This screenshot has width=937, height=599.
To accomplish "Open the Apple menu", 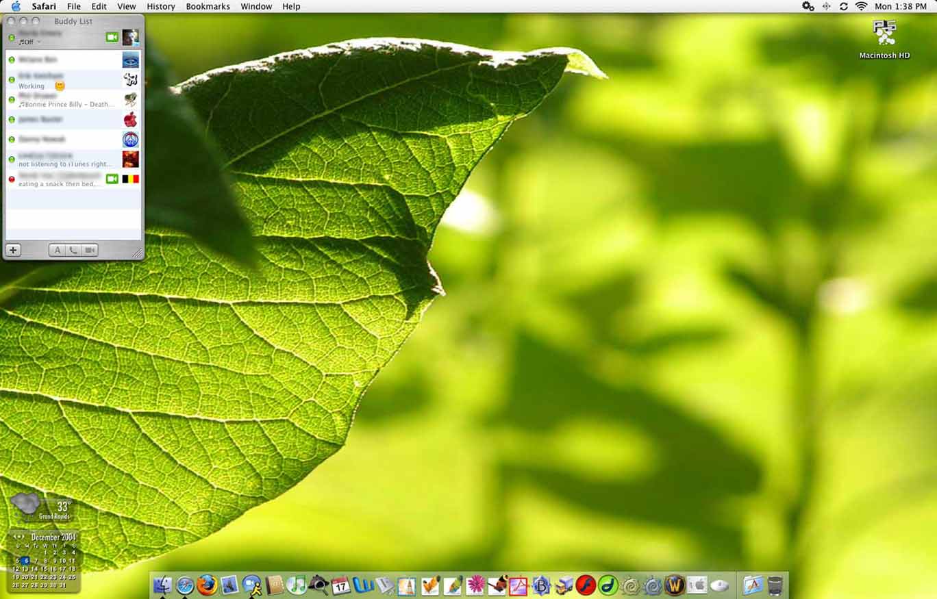I will (16, 6).
